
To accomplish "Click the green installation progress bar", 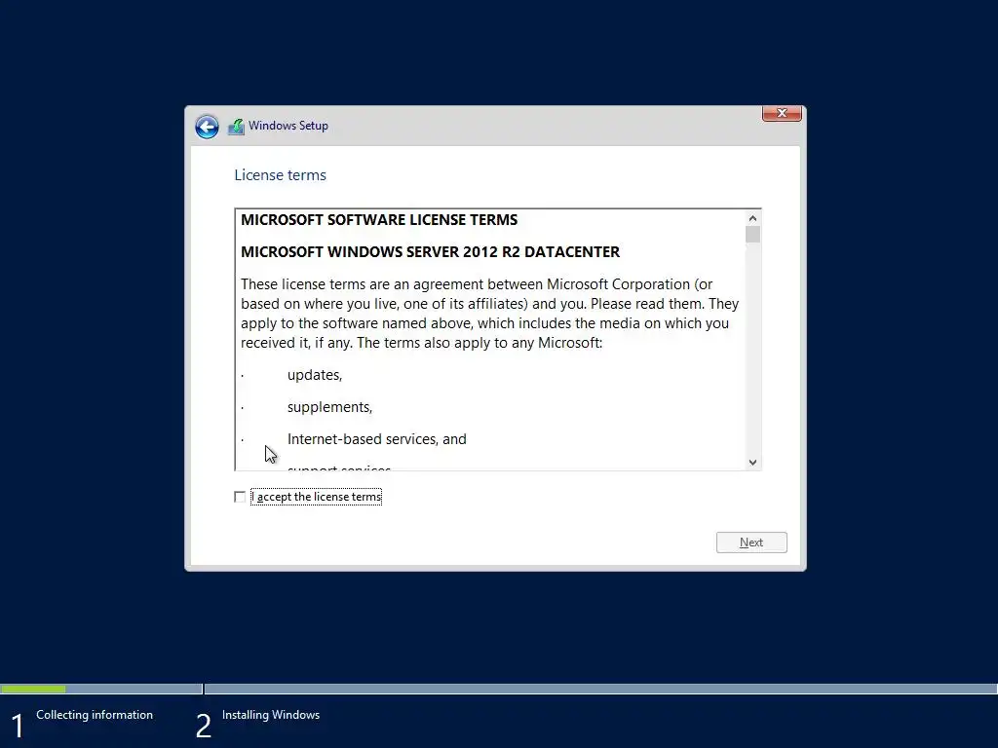I will coord(33,689).
